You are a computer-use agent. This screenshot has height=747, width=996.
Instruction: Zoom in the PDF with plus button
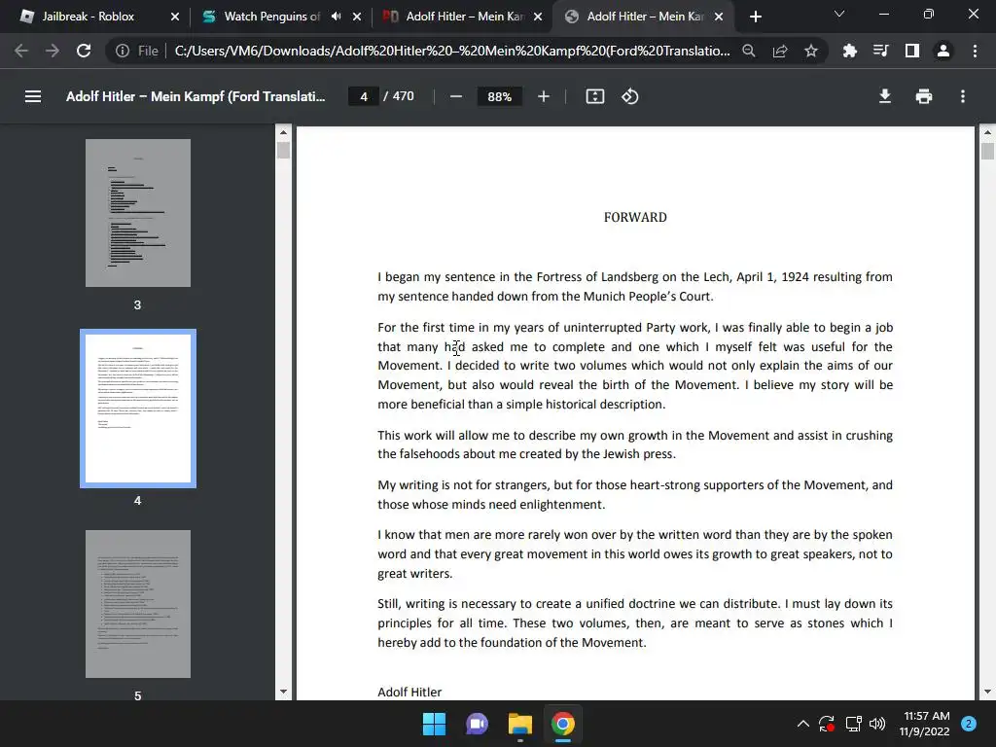tap(543, 96)
